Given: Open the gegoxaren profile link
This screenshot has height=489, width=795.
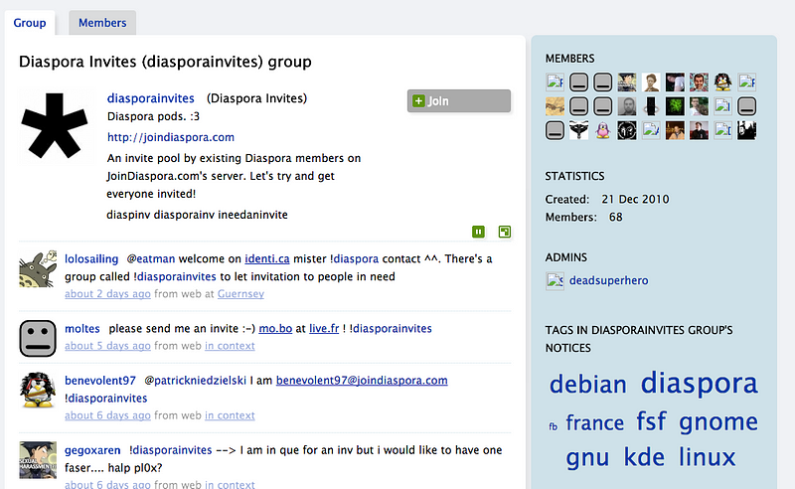Looking at the screenshot, I should tap(92, 450).
